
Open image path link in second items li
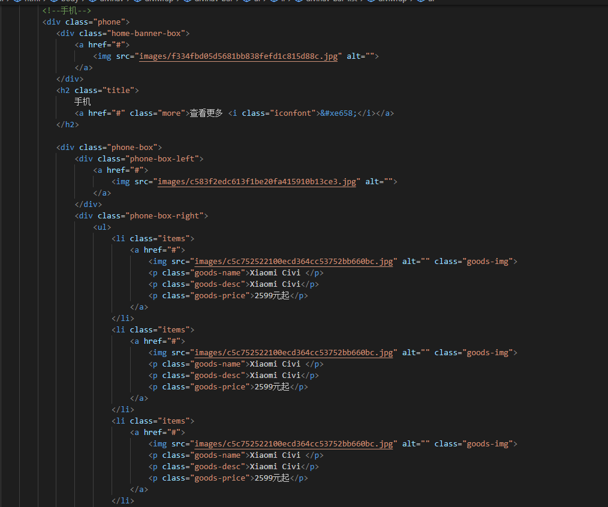click(294, 353)
